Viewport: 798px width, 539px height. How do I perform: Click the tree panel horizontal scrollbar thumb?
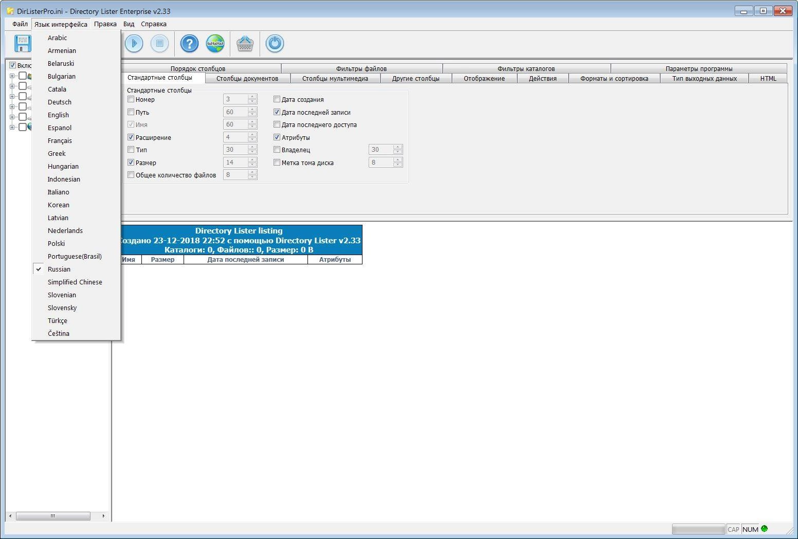point(53,516)
